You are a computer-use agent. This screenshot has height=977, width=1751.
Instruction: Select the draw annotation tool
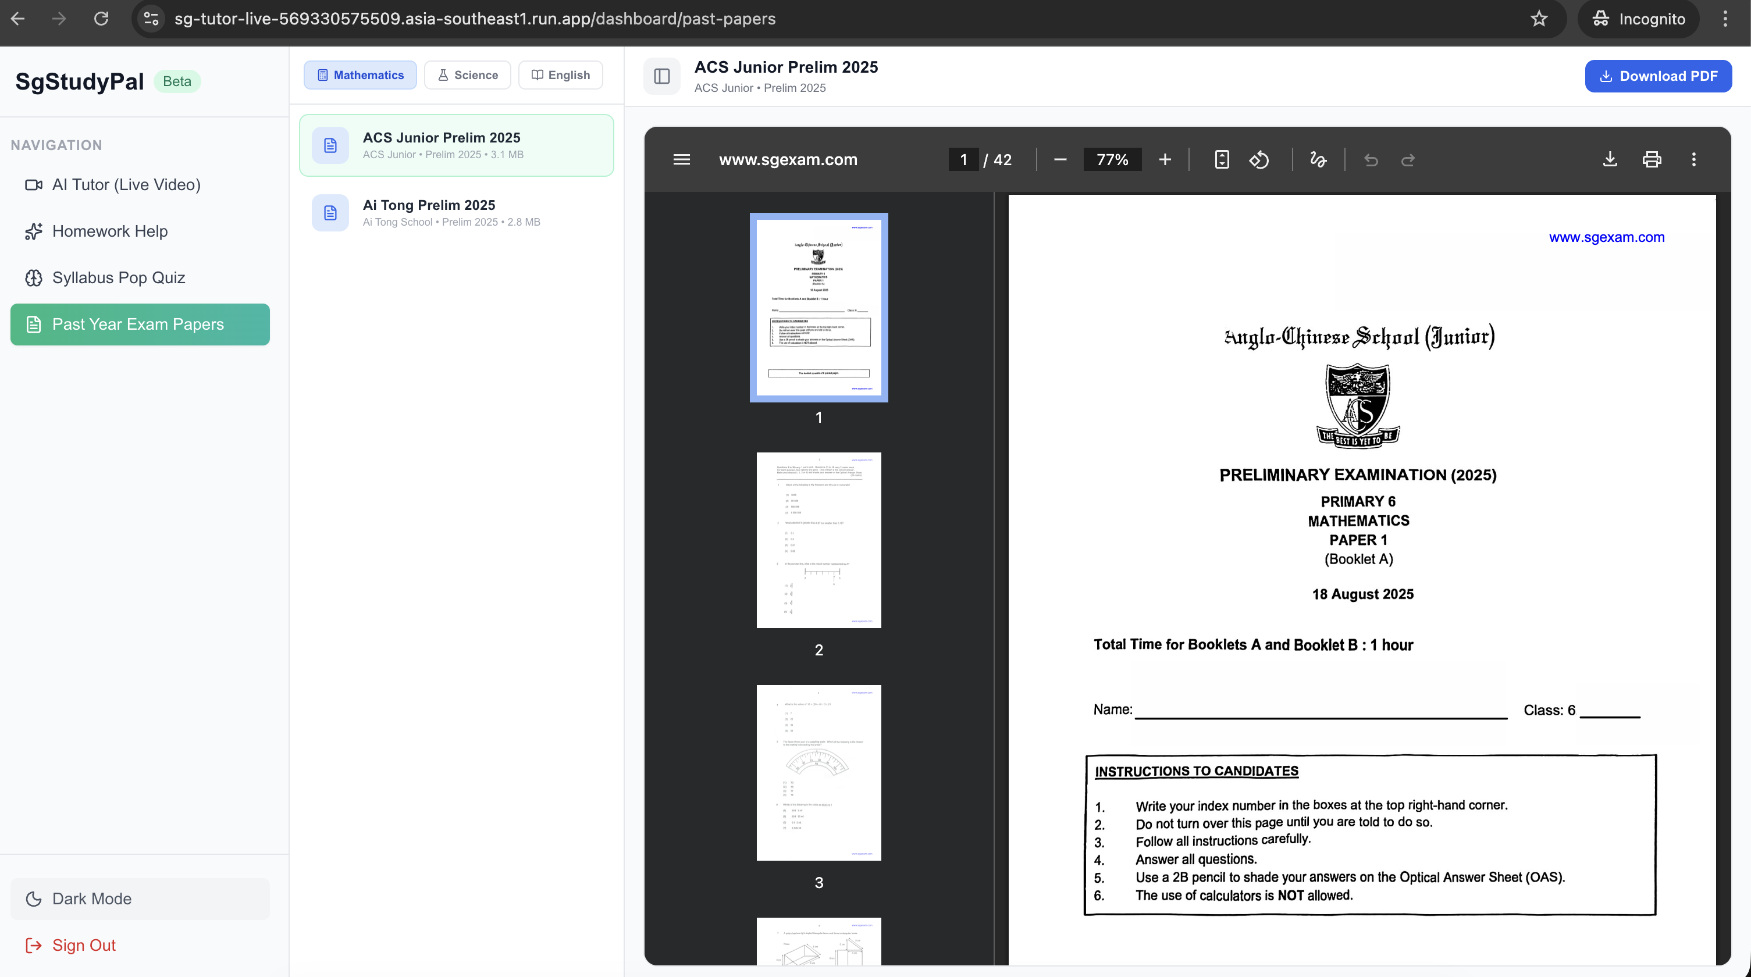[x=1318, y=160]
